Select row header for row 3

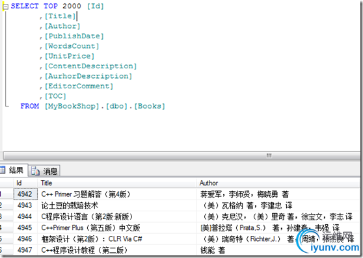[7, 216]
